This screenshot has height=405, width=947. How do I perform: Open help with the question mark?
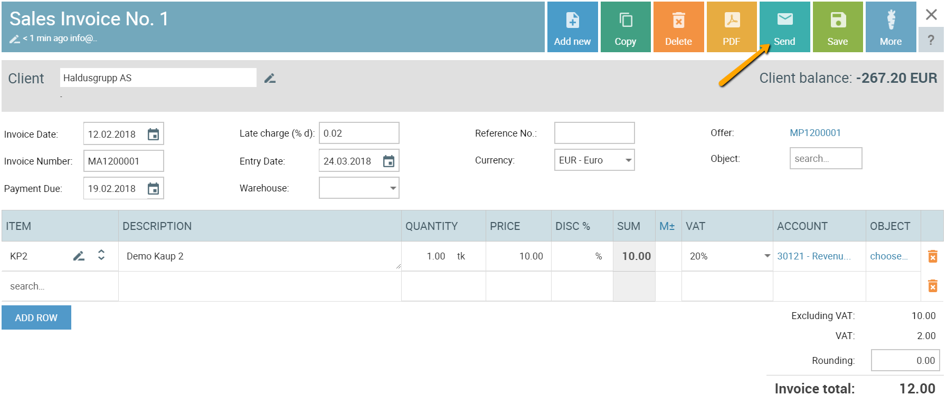pyautogui.click(x=931, y=40)
